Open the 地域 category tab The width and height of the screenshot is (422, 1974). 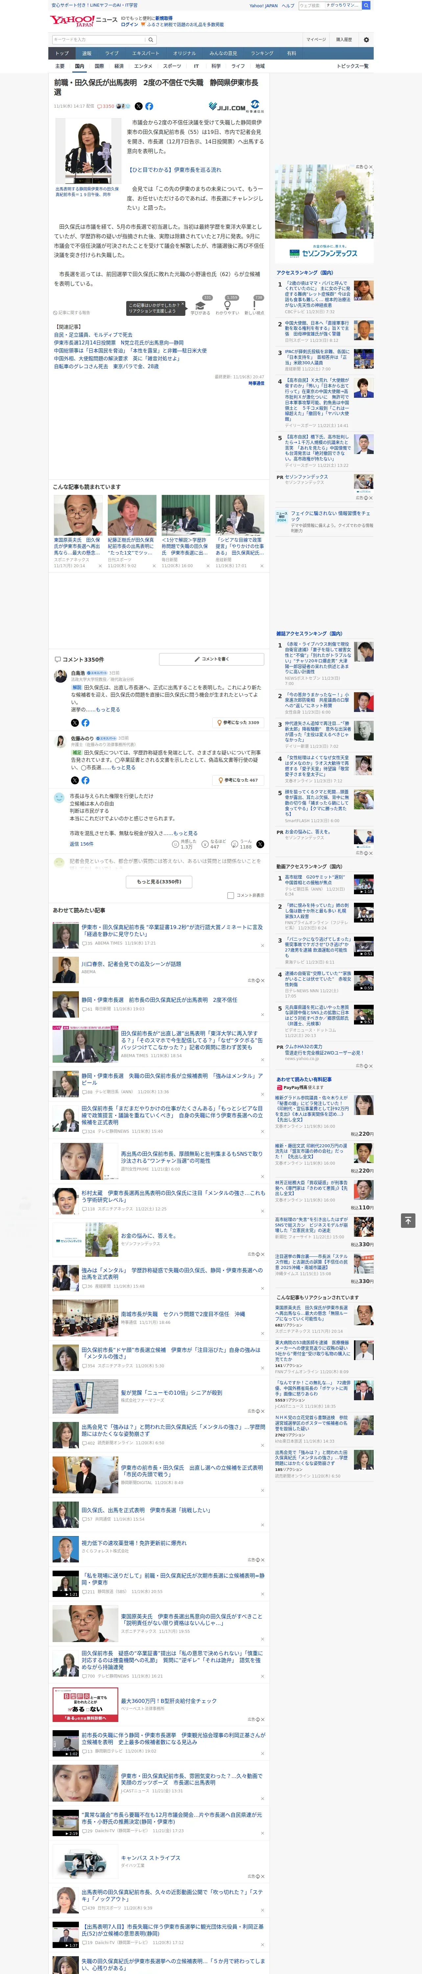pos(260,66)
